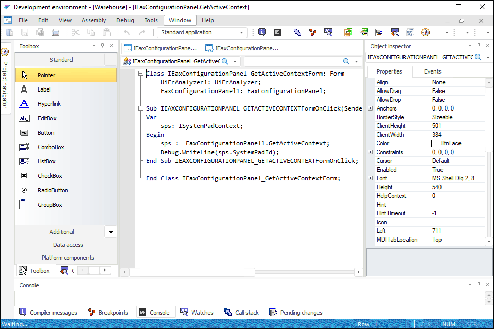Expand the Anchors property node
Image resolution: width=494 pixels, height=329 pixels.
(x=370, y=108)
